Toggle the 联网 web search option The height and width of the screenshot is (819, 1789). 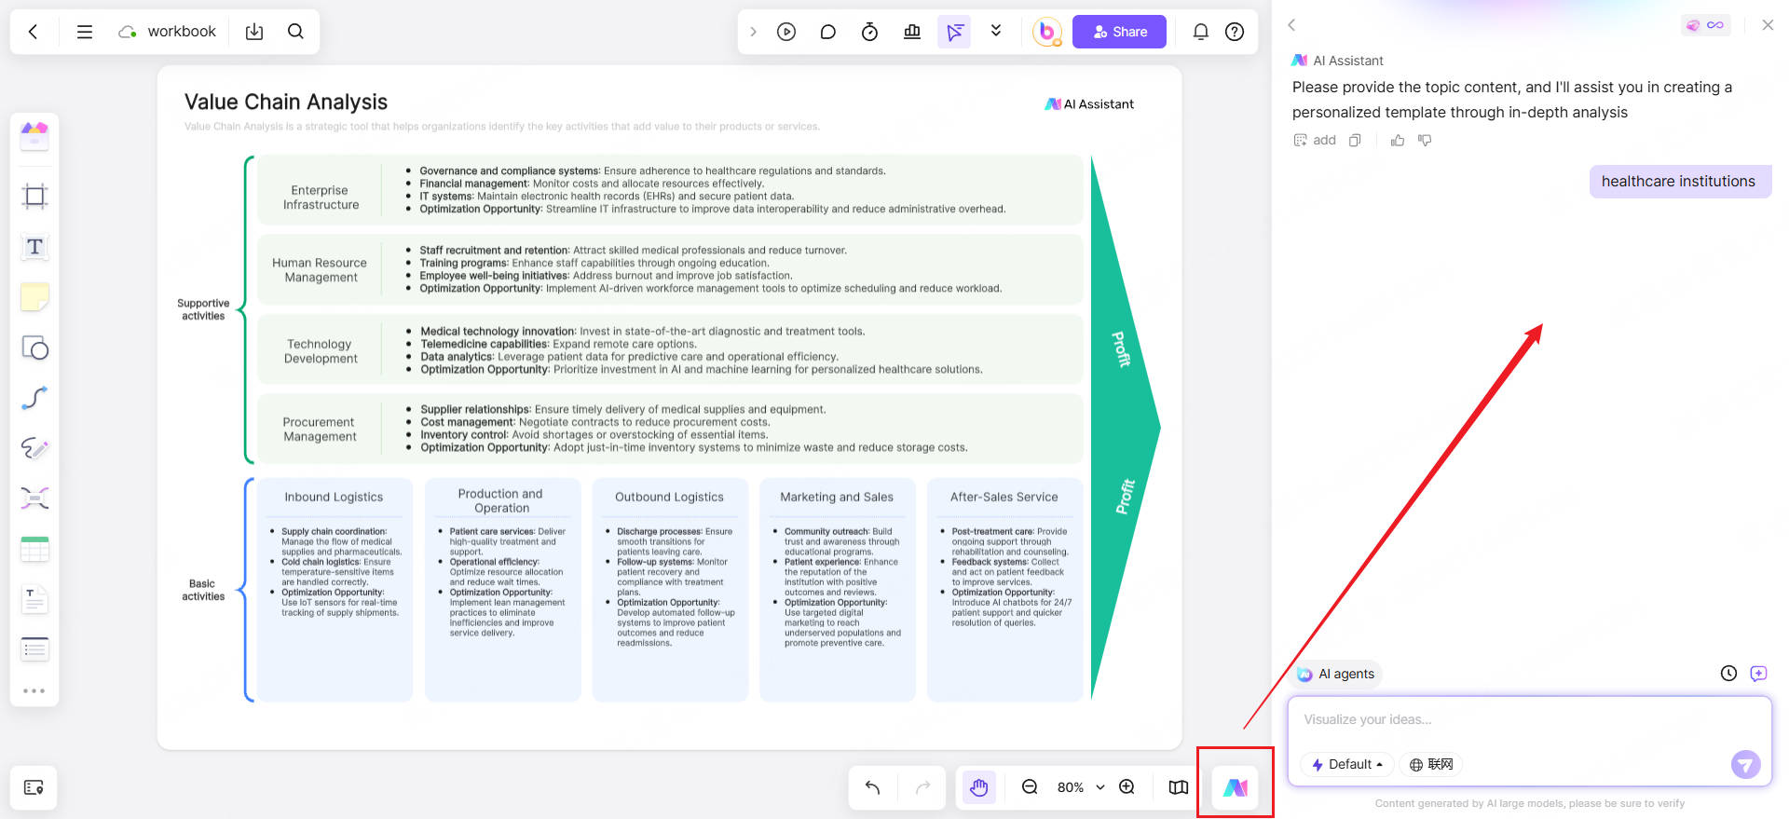[1431, 764]
